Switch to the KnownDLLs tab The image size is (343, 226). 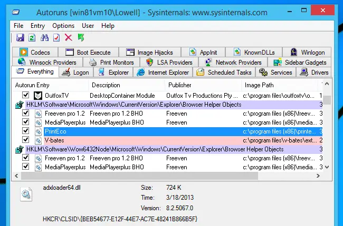[254, 53]
